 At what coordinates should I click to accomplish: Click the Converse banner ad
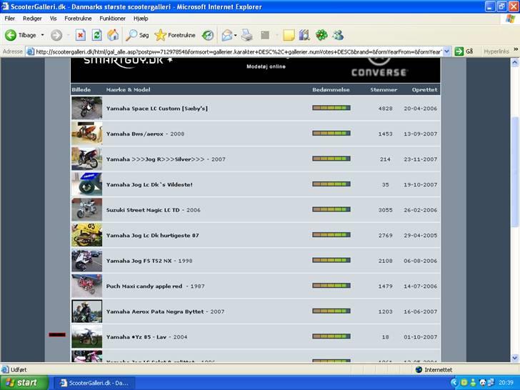pyautogui.click(x=379, y=69)
